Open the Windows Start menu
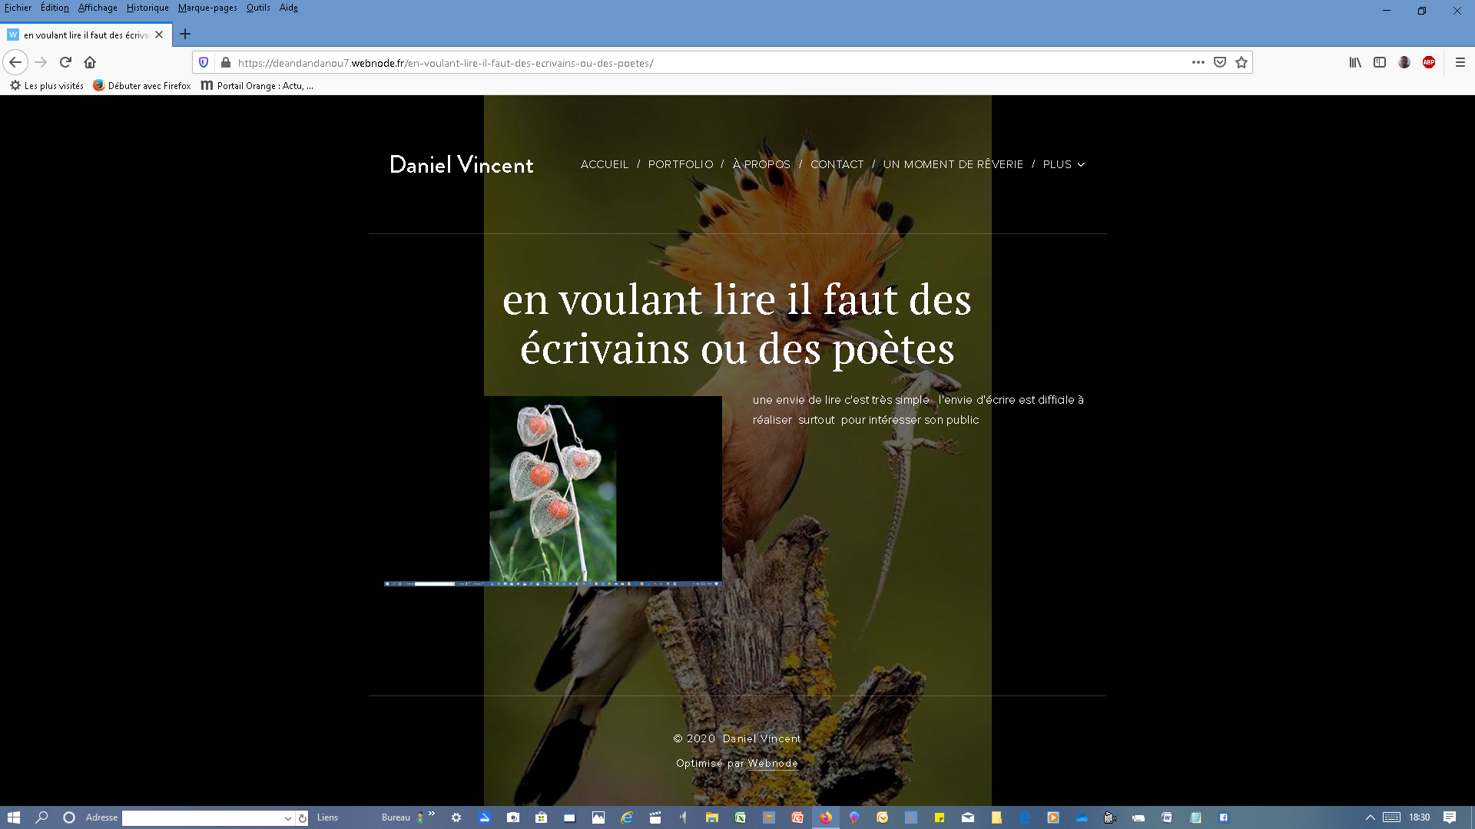 [13, 817]
